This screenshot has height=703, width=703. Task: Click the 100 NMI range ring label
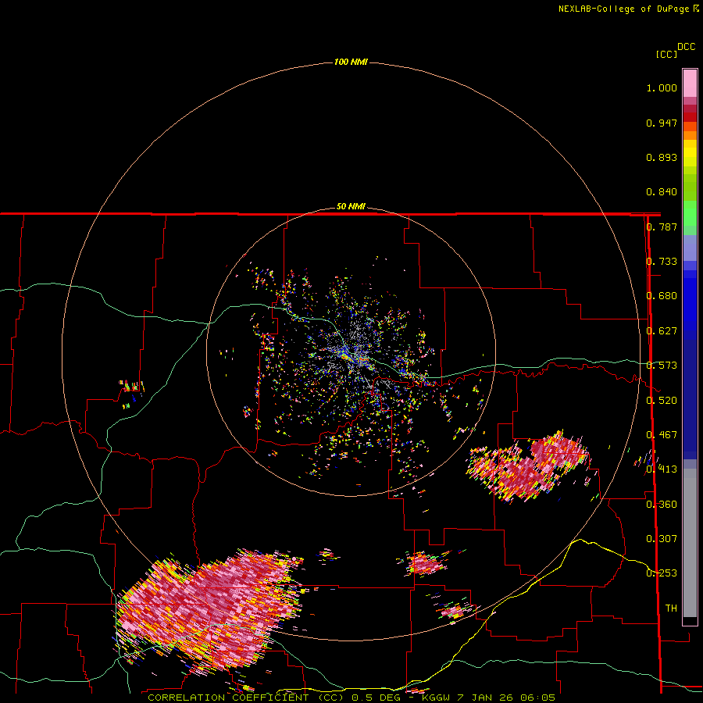pos(351,62)
